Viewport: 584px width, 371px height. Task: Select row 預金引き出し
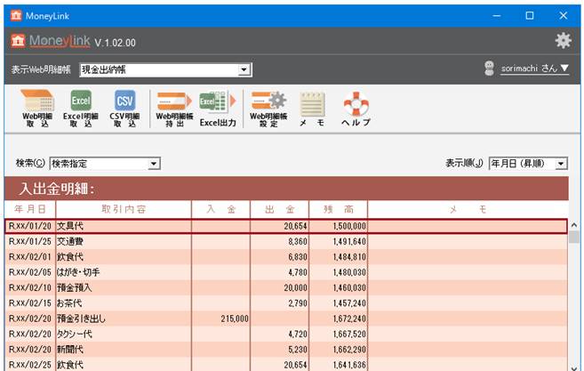[286, 319]
